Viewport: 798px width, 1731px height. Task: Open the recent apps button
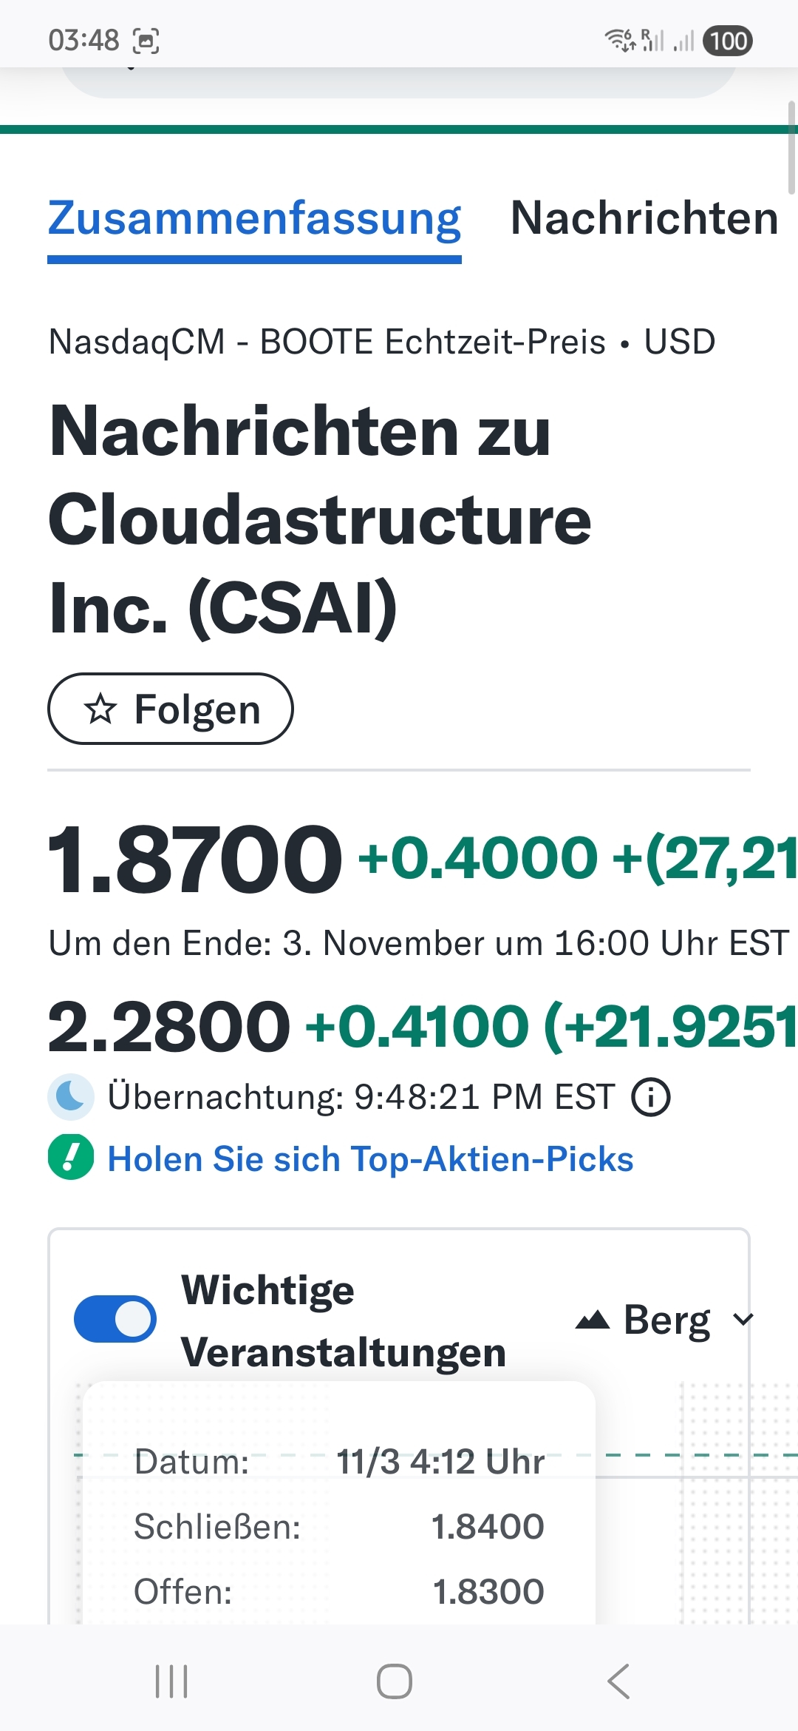click(171, 1681)
